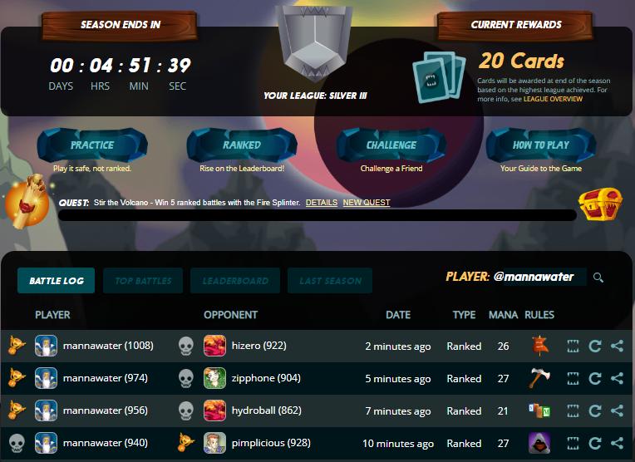Click the NEW QUEST link
The image size is (635, 462).
pos(367,203)
